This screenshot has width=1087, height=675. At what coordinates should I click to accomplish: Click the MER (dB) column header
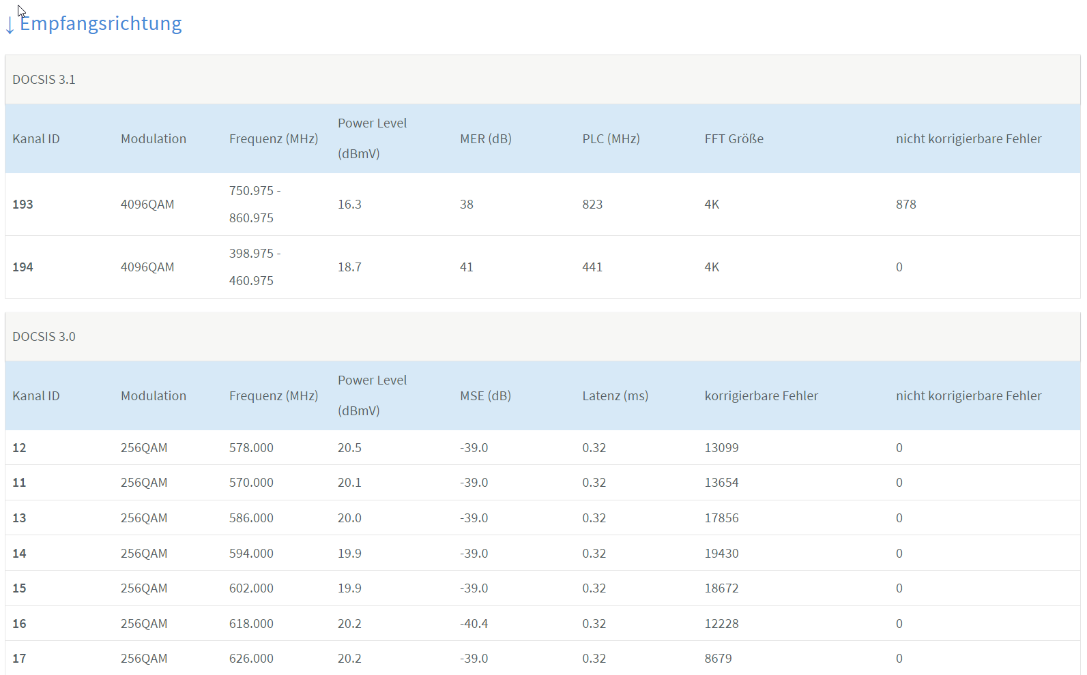click(x=485, y=139)
